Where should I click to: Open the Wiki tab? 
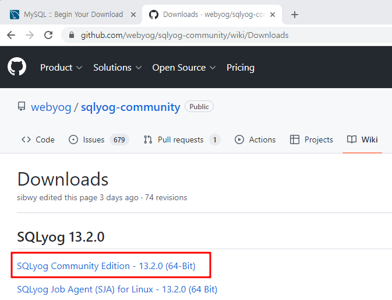coord(362,139)
